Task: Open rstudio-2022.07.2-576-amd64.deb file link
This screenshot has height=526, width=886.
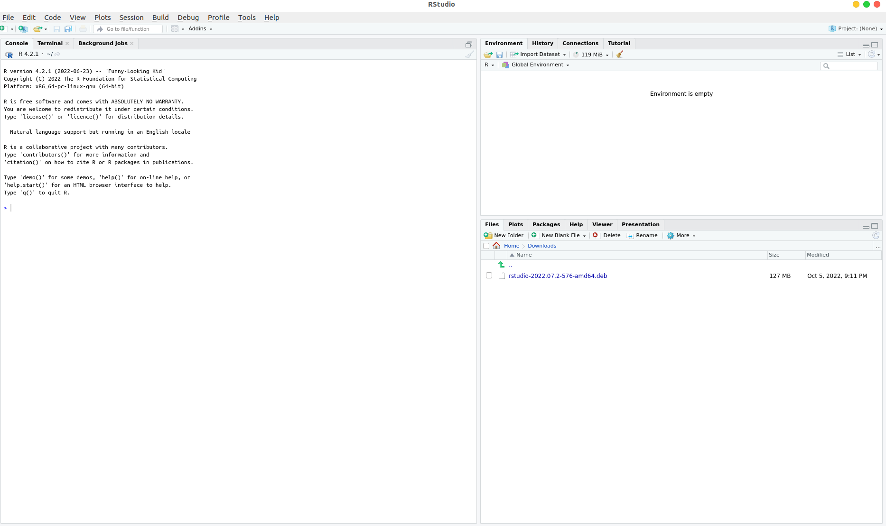Action: pyautogui.click(x=558, y=276)
